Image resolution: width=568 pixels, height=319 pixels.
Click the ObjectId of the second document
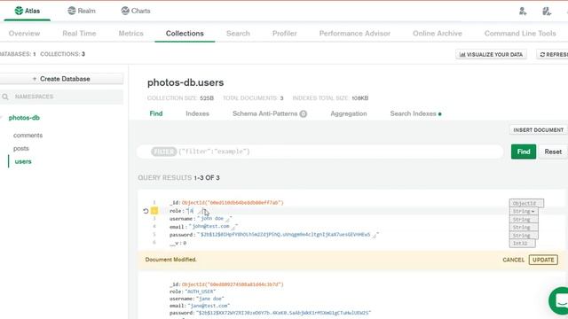pyautogui.click(x=233, y=284)
